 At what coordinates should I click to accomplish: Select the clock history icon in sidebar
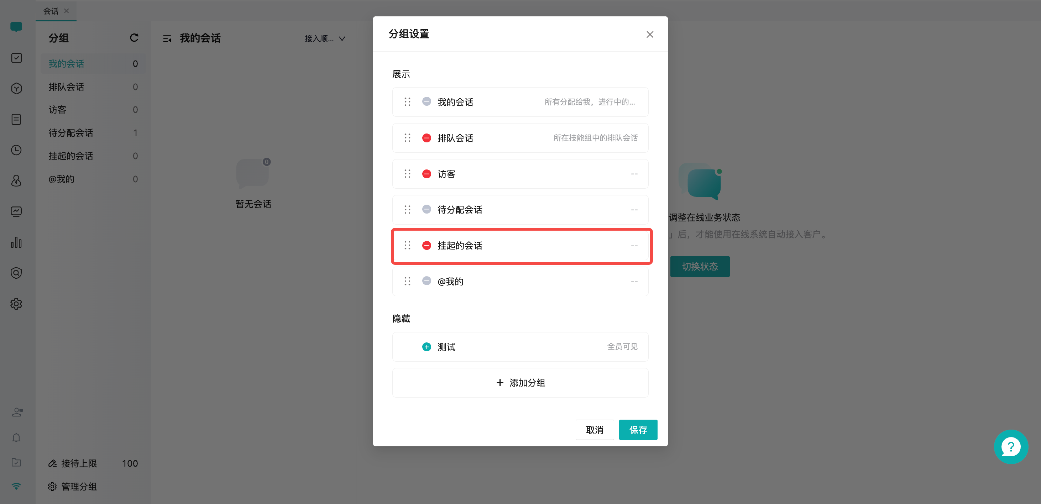click(x=16, y=150)
